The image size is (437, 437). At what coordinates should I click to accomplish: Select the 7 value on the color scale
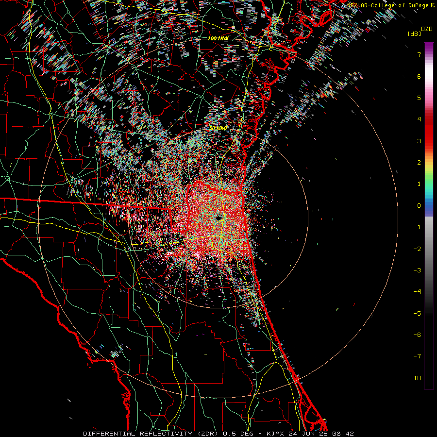(419, 54)
